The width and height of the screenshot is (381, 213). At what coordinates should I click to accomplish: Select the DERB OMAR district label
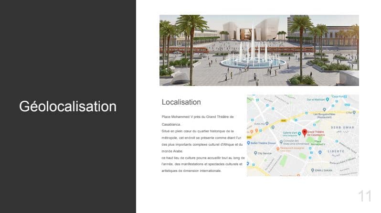342,127
